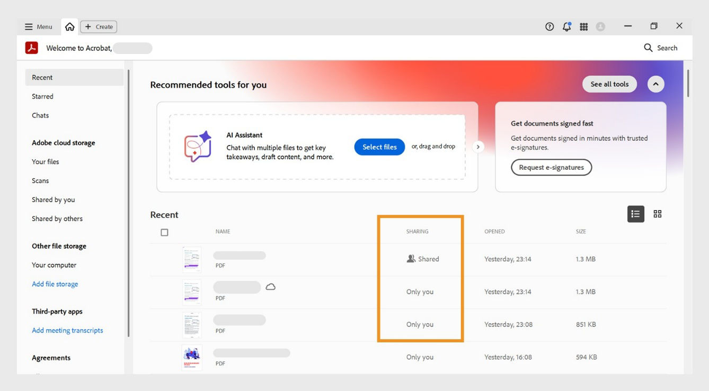Image resolution: width=709 pixels, height=391 pixels.
Task: Open your account profile avatar
Action: pos(600,26)
